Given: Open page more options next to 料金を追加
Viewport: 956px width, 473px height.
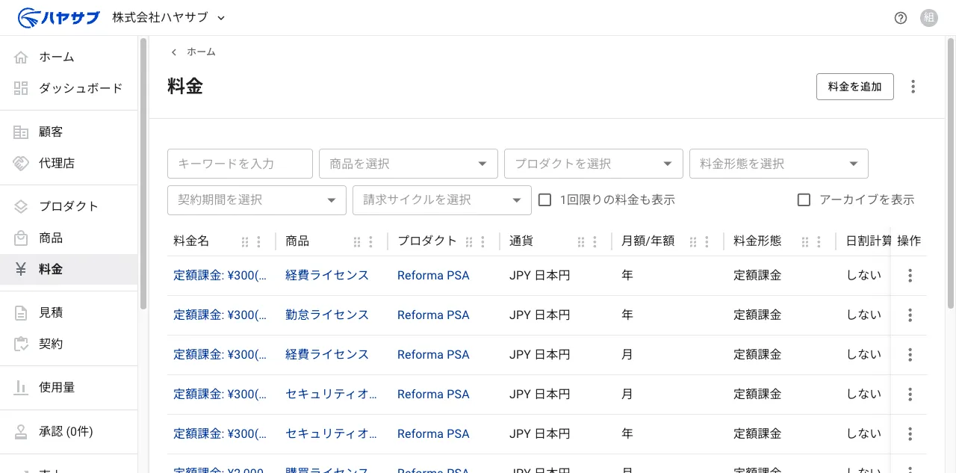Looking at the screenshot, I should pyautogui.click(x=913, y=87).
